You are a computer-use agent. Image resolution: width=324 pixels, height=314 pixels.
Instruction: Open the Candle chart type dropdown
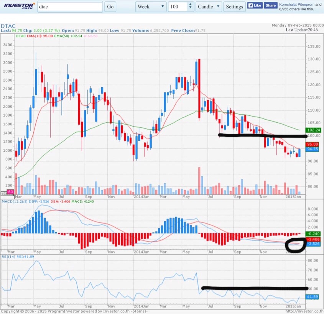click(x=209, y=7)
